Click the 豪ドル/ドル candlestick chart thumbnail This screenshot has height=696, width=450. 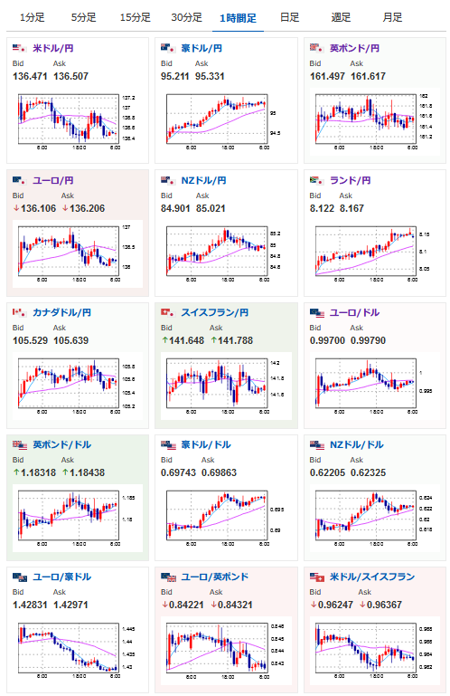coord(223,518)
